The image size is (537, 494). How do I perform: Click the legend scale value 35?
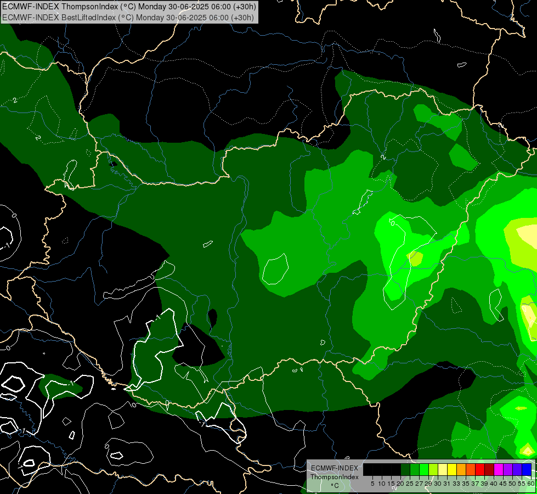(466, 484)
